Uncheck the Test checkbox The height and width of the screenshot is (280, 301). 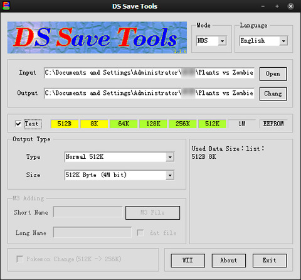click(18, 124)
